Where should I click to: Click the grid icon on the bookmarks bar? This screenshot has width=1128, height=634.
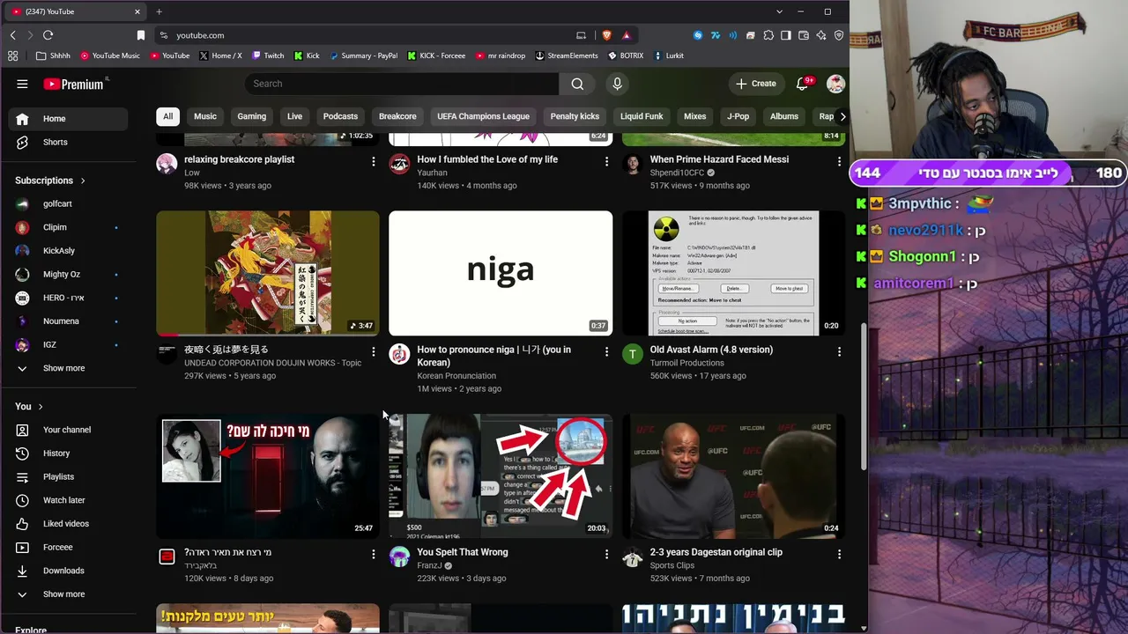(12, 55)
